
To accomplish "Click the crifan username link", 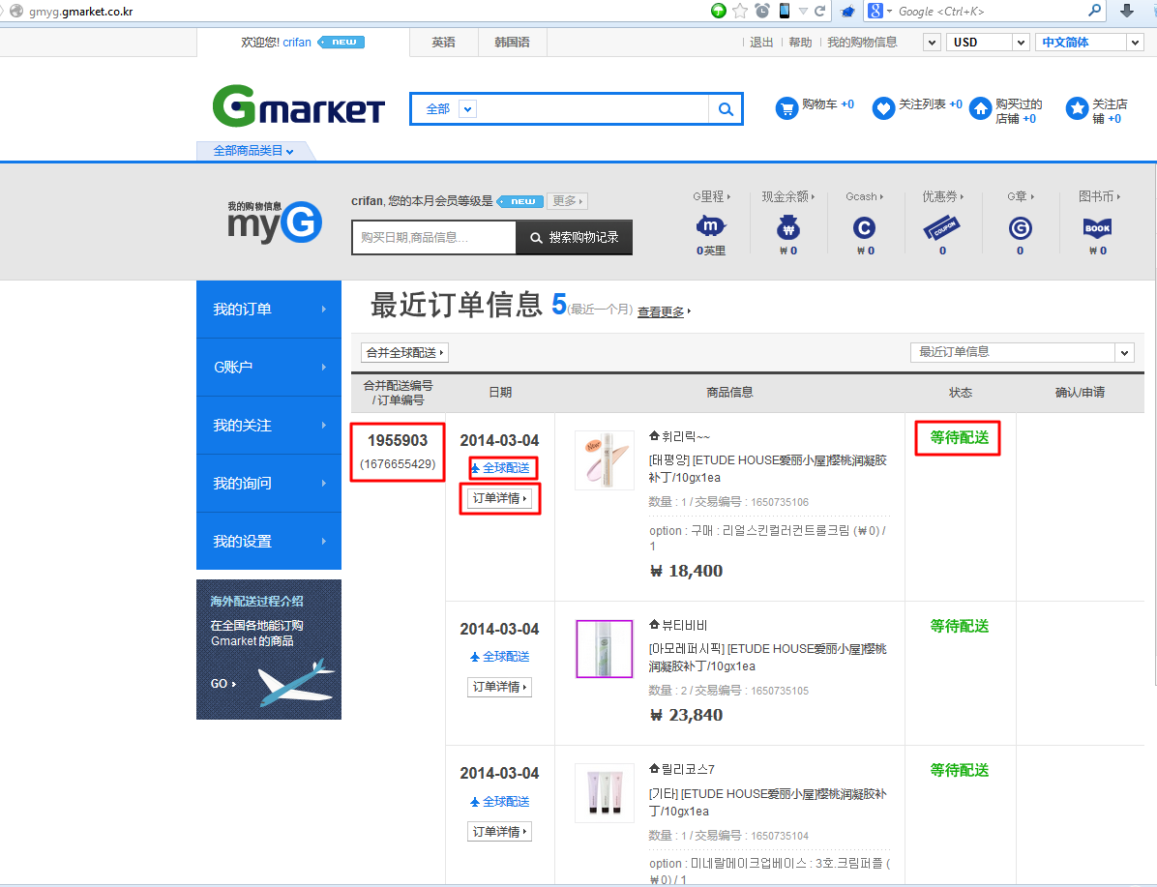I will point(297,42).
